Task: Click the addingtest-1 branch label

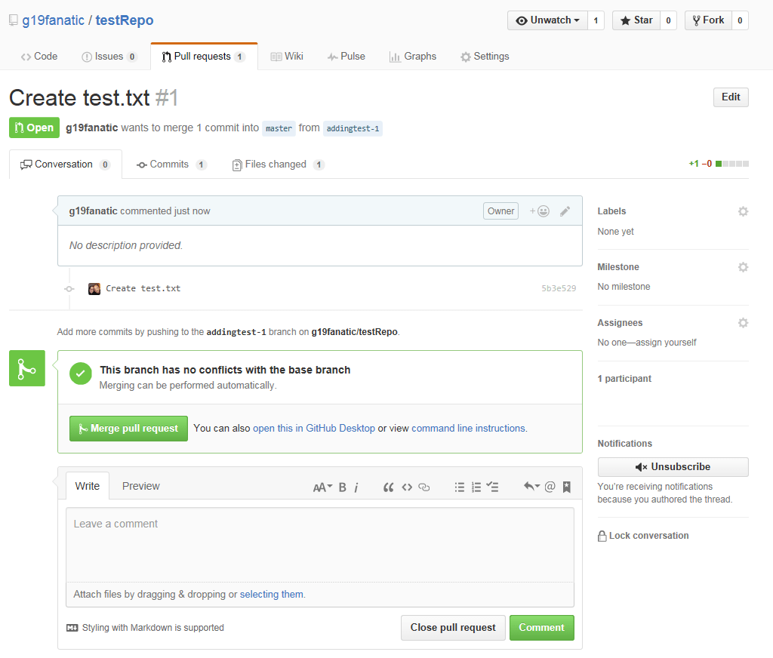Action: tap(353, 128)
